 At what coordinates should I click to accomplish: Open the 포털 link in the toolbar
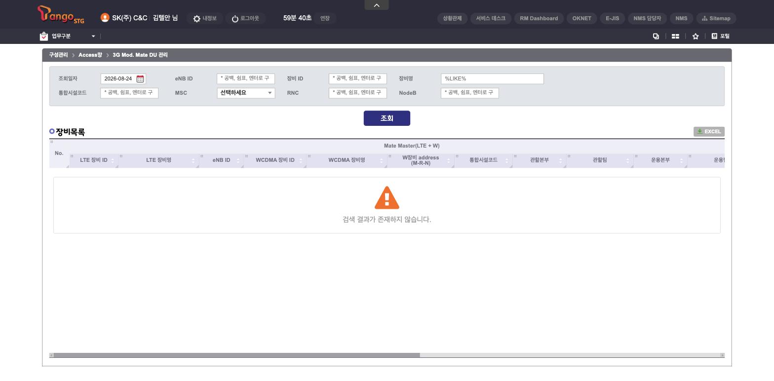721,36
